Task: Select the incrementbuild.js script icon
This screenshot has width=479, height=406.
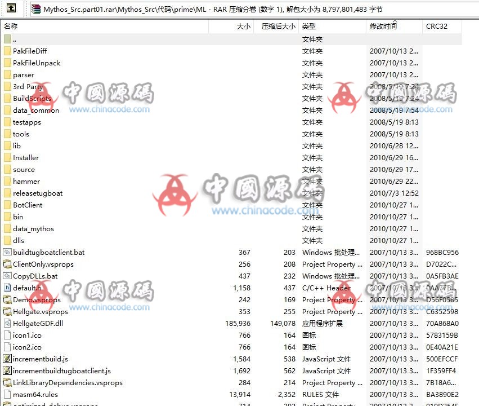Action: (7, 359)
